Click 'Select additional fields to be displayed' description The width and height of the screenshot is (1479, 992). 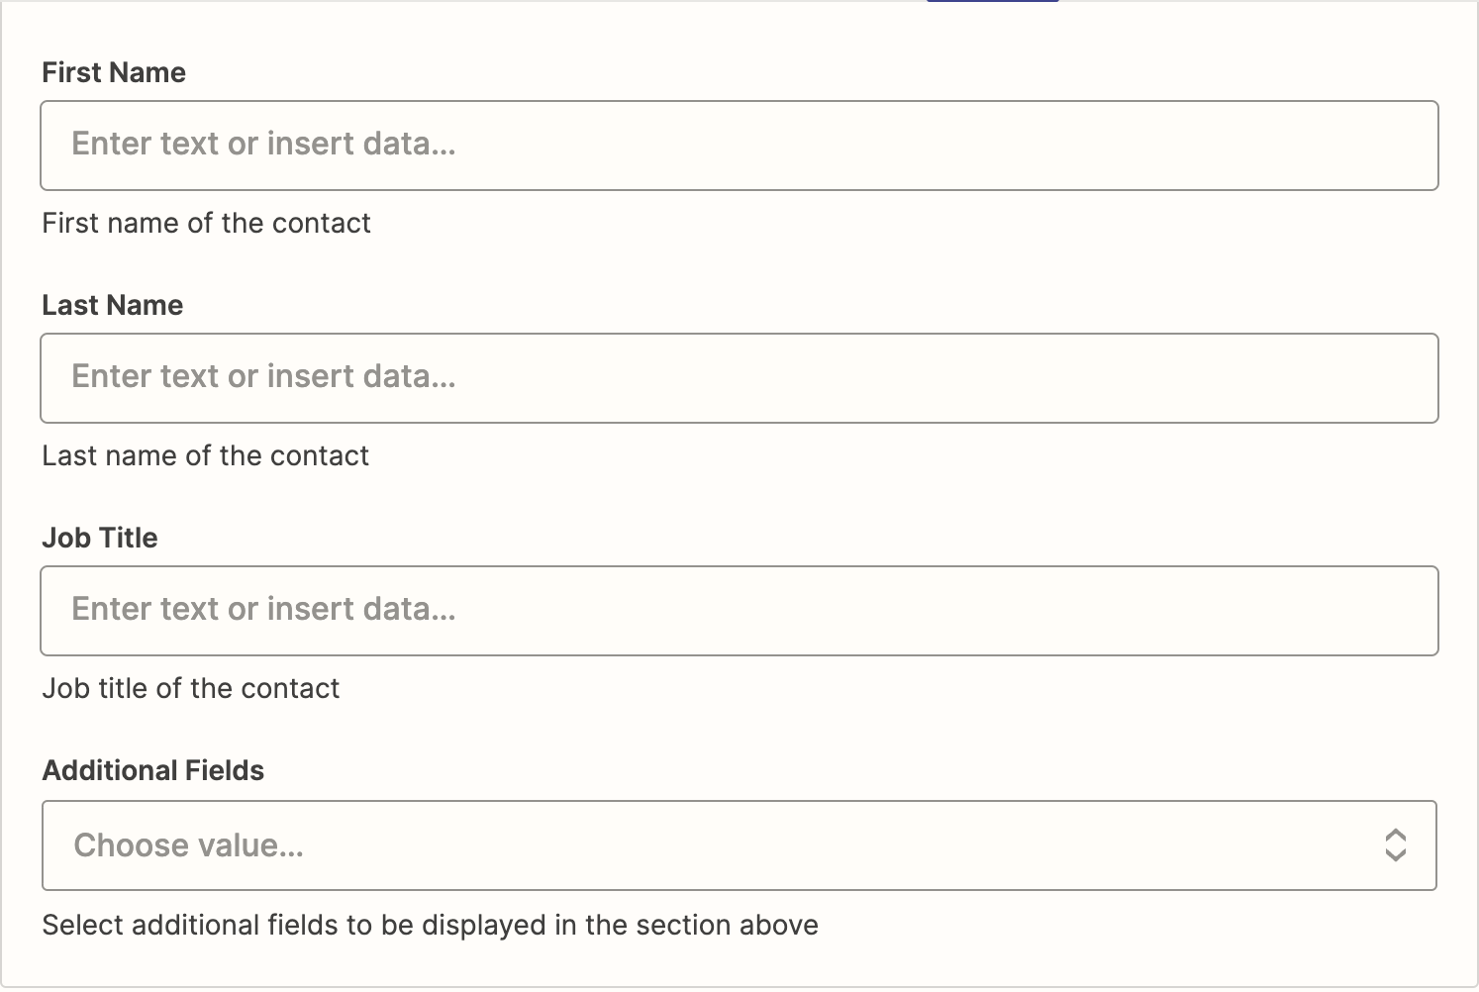pos(430,925)
